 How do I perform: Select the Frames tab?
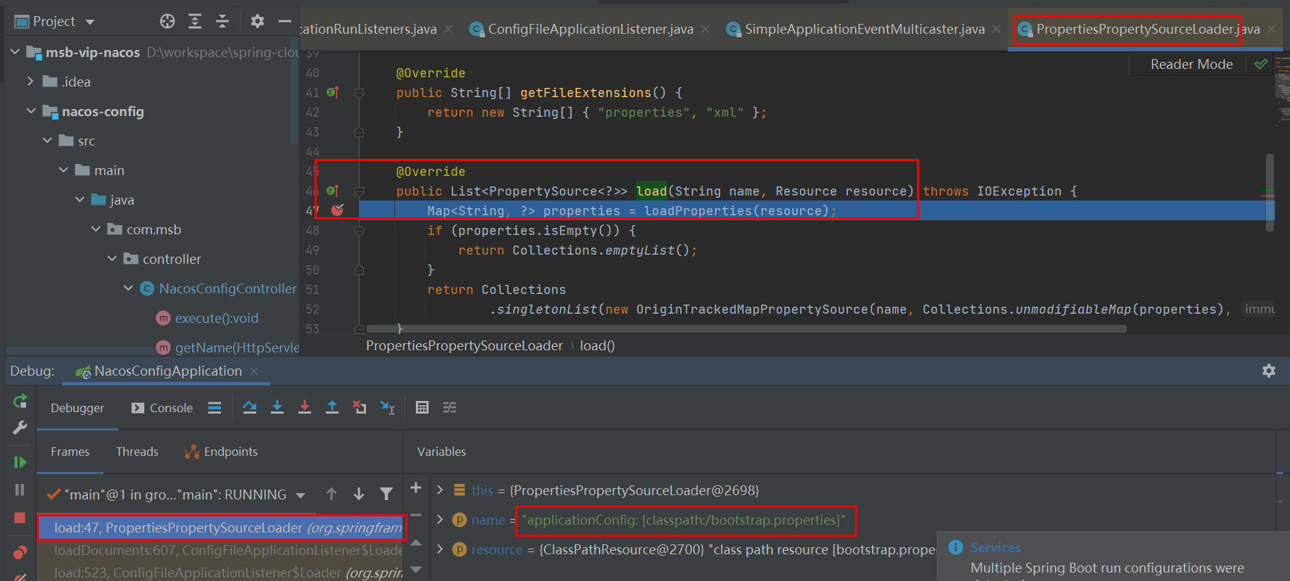point(70,452)
